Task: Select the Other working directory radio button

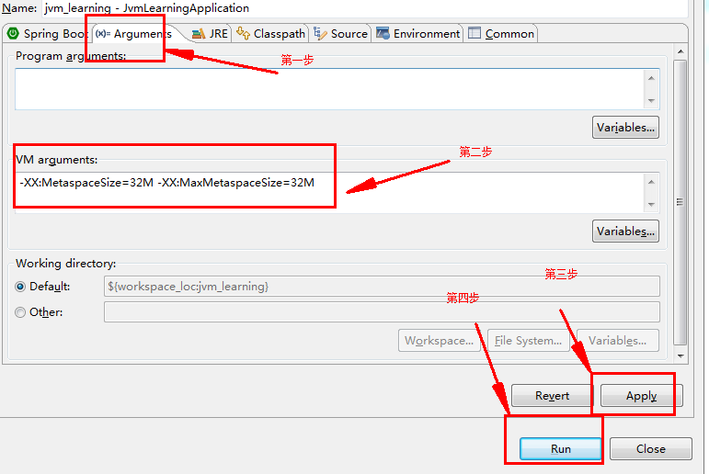Action: (x=20, y=312)
